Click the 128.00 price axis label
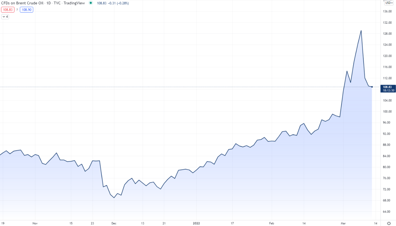Image resolution: width=396 pixels, height=226 pixels. pos(387,34)
